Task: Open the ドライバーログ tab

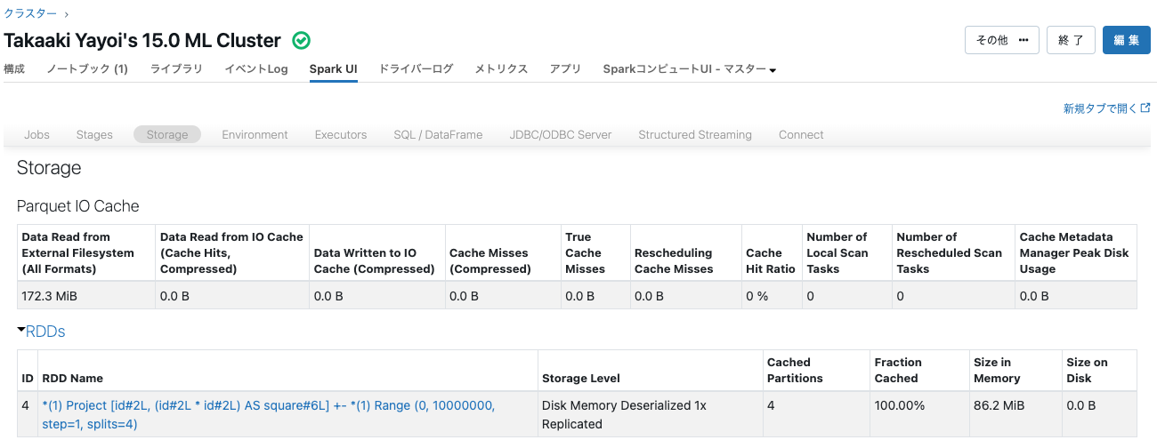Action: [417, 68]
